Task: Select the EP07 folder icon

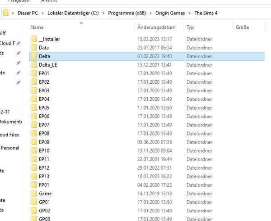Action: point(34,125)
